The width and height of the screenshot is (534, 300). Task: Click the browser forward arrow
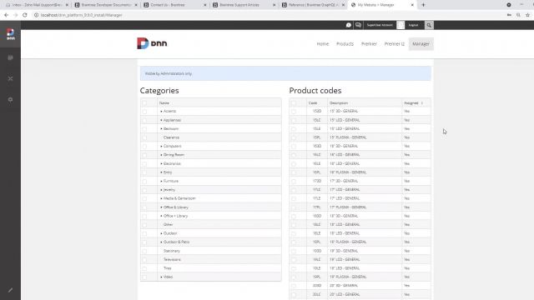[x=15, y=15]
